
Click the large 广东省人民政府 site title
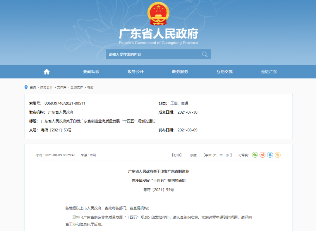pos(158,34)
